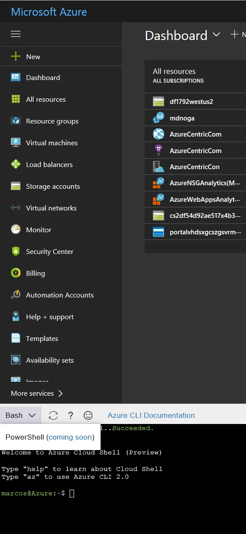
Task: Click the question mark help icon
Action: pyautogui.click(x=71, y=415)
